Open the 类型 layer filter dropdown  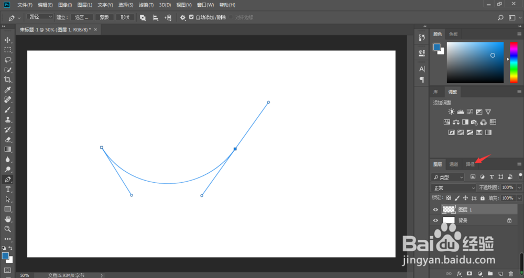[x=448, y=177]
